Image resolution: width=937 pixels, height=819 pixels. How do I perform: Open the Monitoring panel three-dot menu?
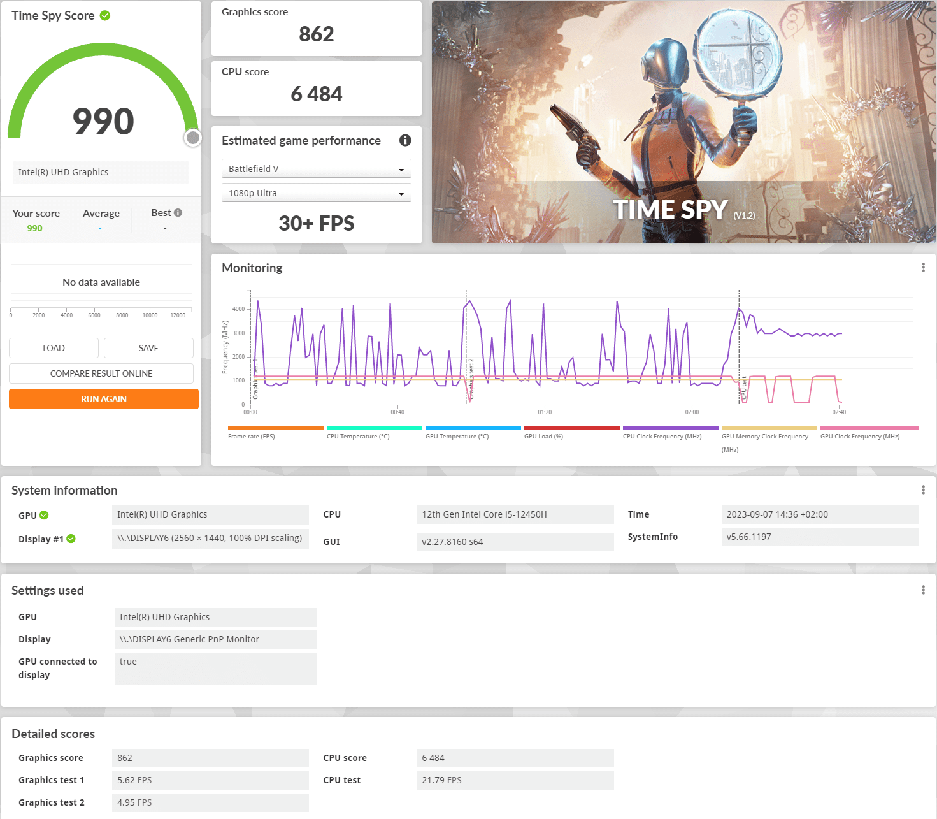point(923,268)
